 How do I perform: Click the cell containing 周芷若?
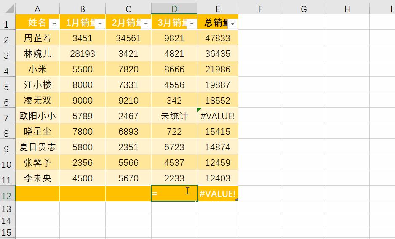pyautogui.click(x=37, y=38)
